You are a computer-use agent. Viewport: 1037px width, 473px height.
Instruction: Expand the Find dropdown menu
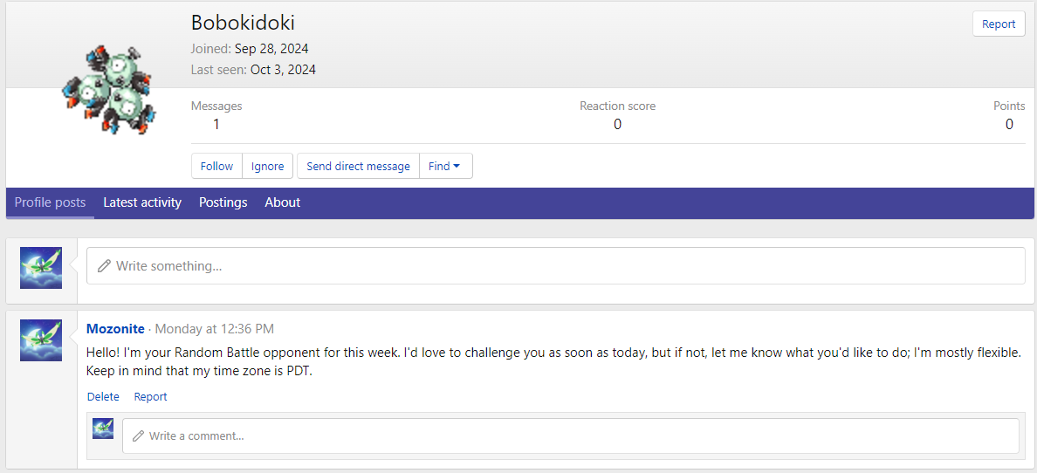click(445, 166)
